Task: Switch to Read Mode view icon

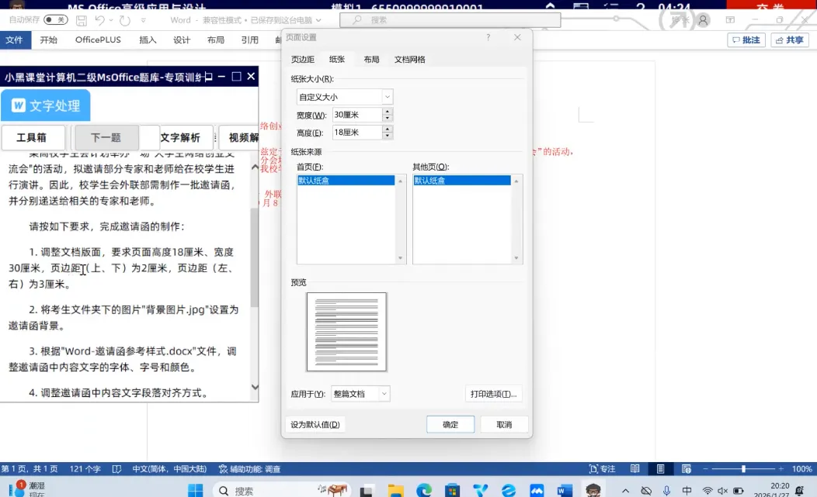Action: (634, 469)
